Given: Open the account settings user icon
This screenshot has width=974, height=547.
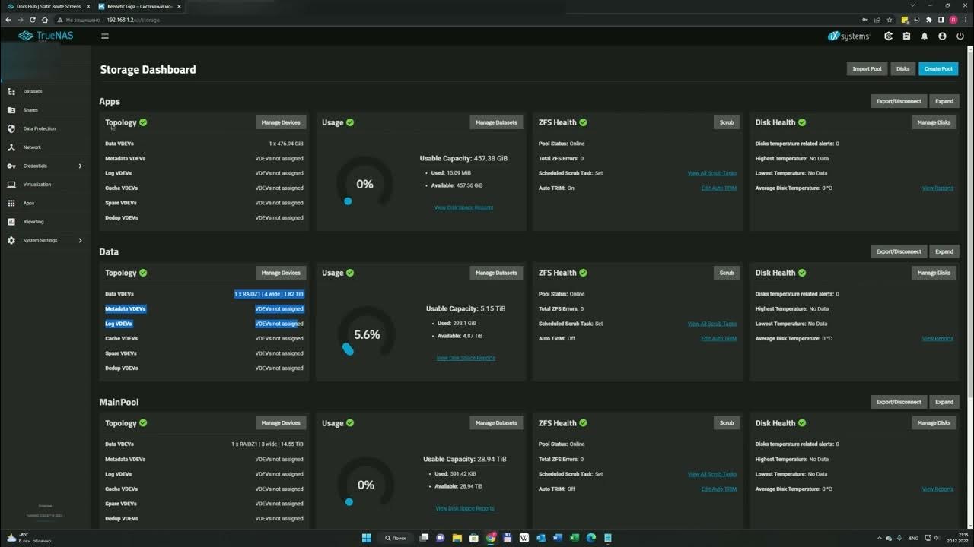Looking at the screenshot, I should coord(942,36).
